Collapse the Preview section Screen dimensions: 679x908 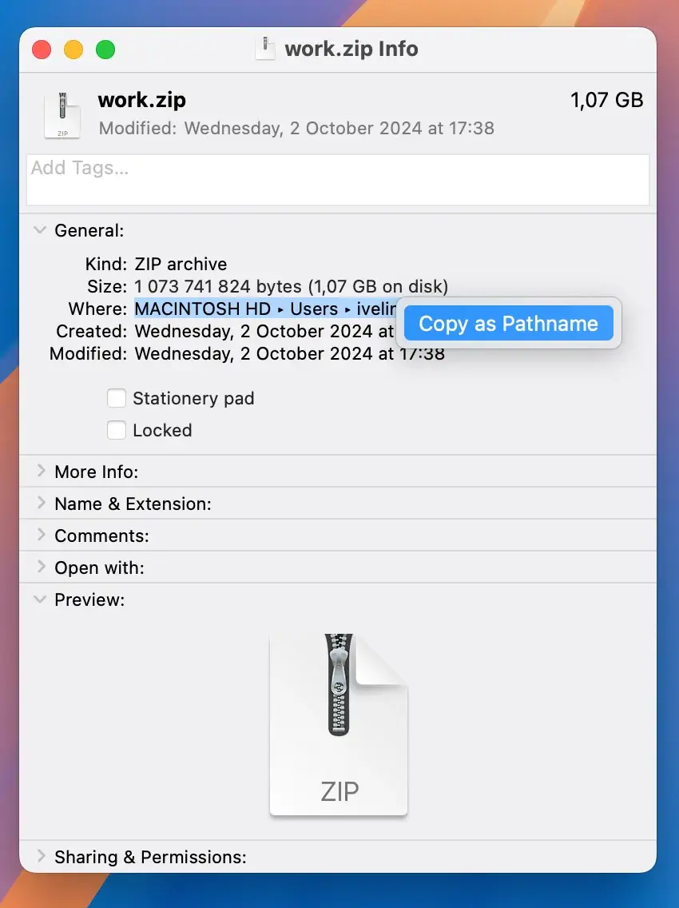pos(40,599)
